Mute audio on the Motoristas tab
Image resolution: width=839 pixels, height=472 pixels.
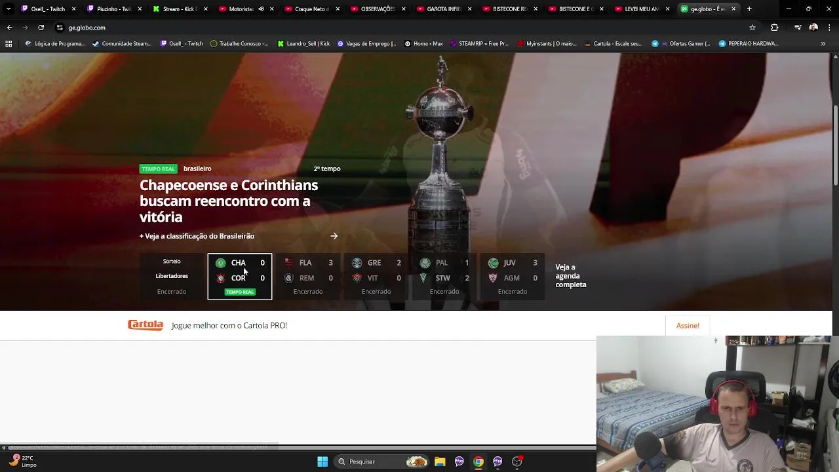click(x=261, y=9)
